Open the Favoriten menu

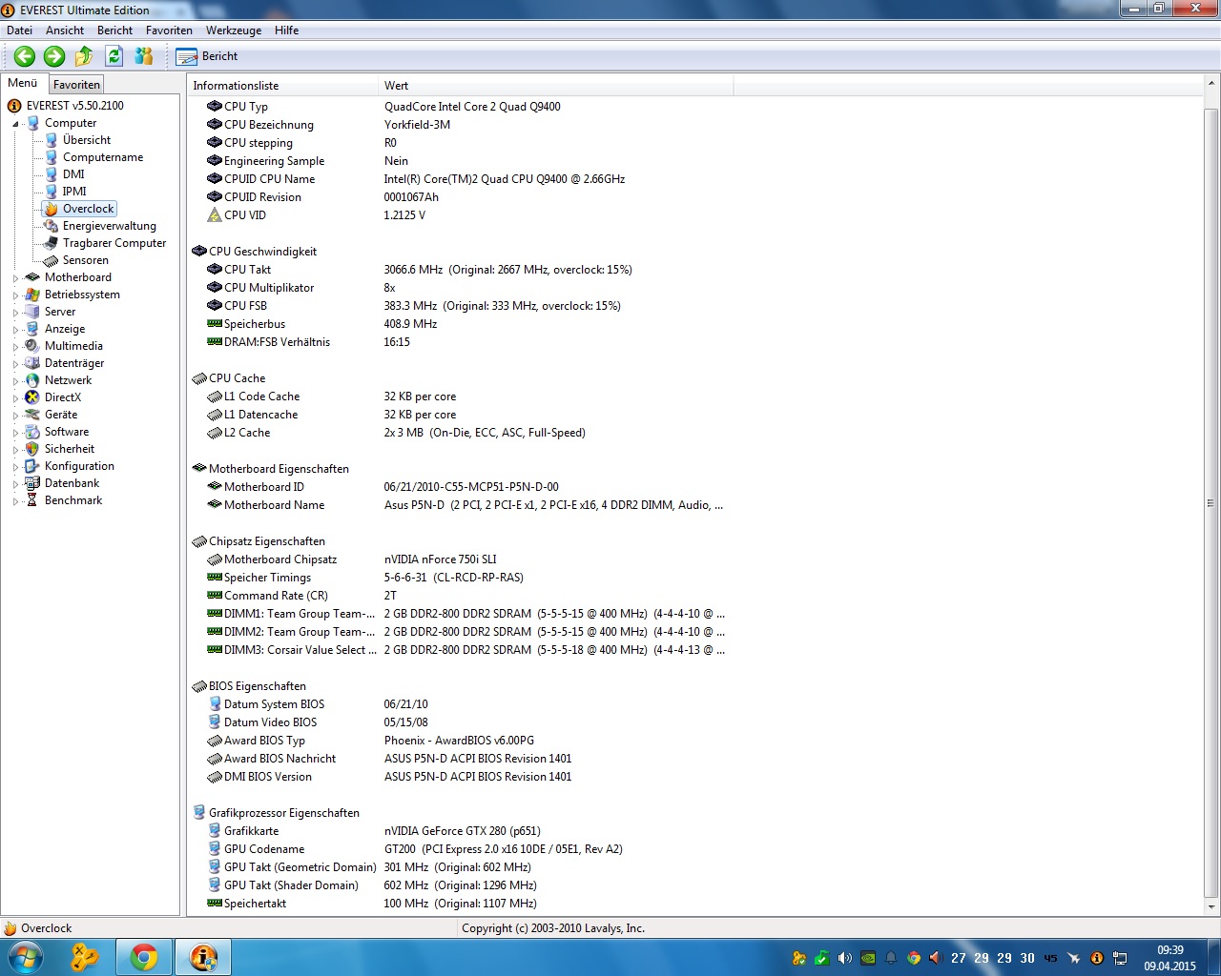tap(169, 30)
